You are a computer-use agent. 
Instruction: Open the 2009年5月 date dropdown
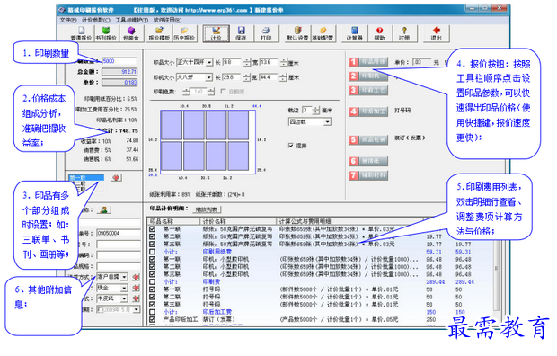136,309
